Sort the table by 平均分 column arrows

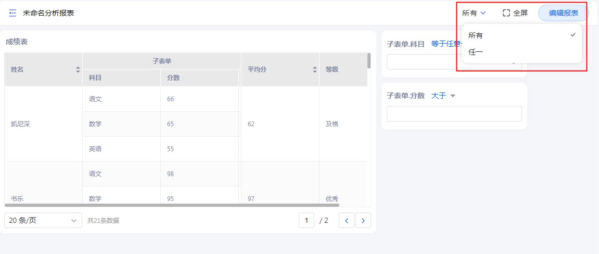pos(314,69)
